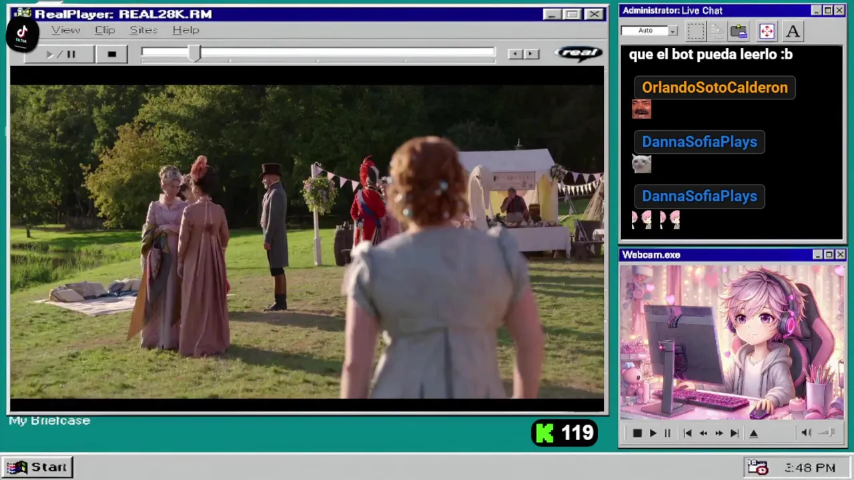The height and width of the screenshot is (480, 854).
Task: Toggle Play/Pause in RealPlayer
Action: (60, 54)
